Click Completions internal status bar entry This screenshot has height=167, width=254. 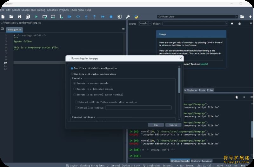158,165
